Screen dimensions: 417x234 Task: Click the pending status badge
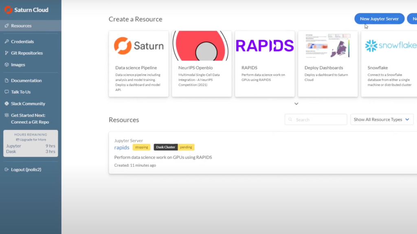pyautogui.click(x=186, y=147)
